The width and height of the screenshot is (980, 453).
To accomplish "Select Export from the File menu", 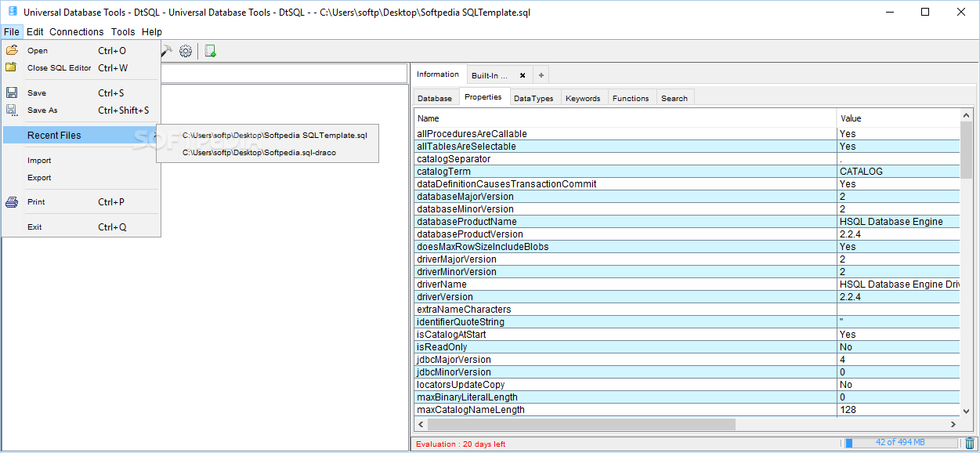I will click(x=81, y=177).
